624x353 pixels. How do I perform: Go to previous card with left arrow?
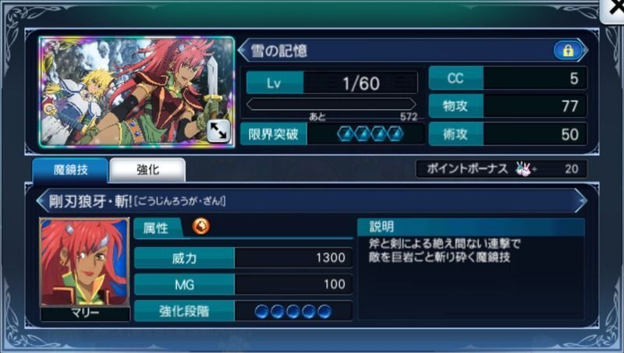coord(243,51)
